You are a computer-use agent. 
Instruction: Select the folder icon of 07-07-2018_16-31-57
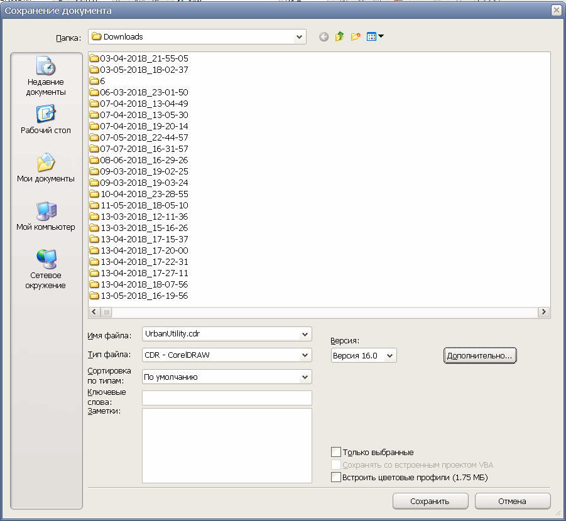(x=94, y=149)
